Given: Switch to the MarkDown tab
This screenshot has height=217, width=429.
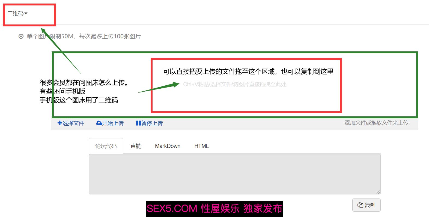Looking at the screenshot, I should [168, 146].
